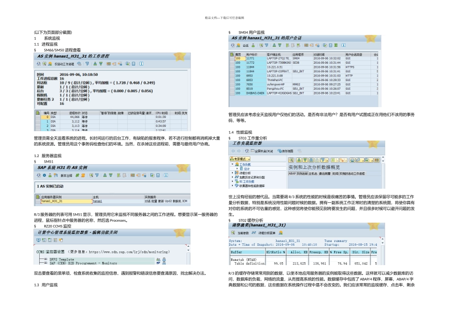The width and height of the screenshot is (449, 317).
Task: Click sort ascending icon in SM50 toolbar
Action: coord(95,64)
